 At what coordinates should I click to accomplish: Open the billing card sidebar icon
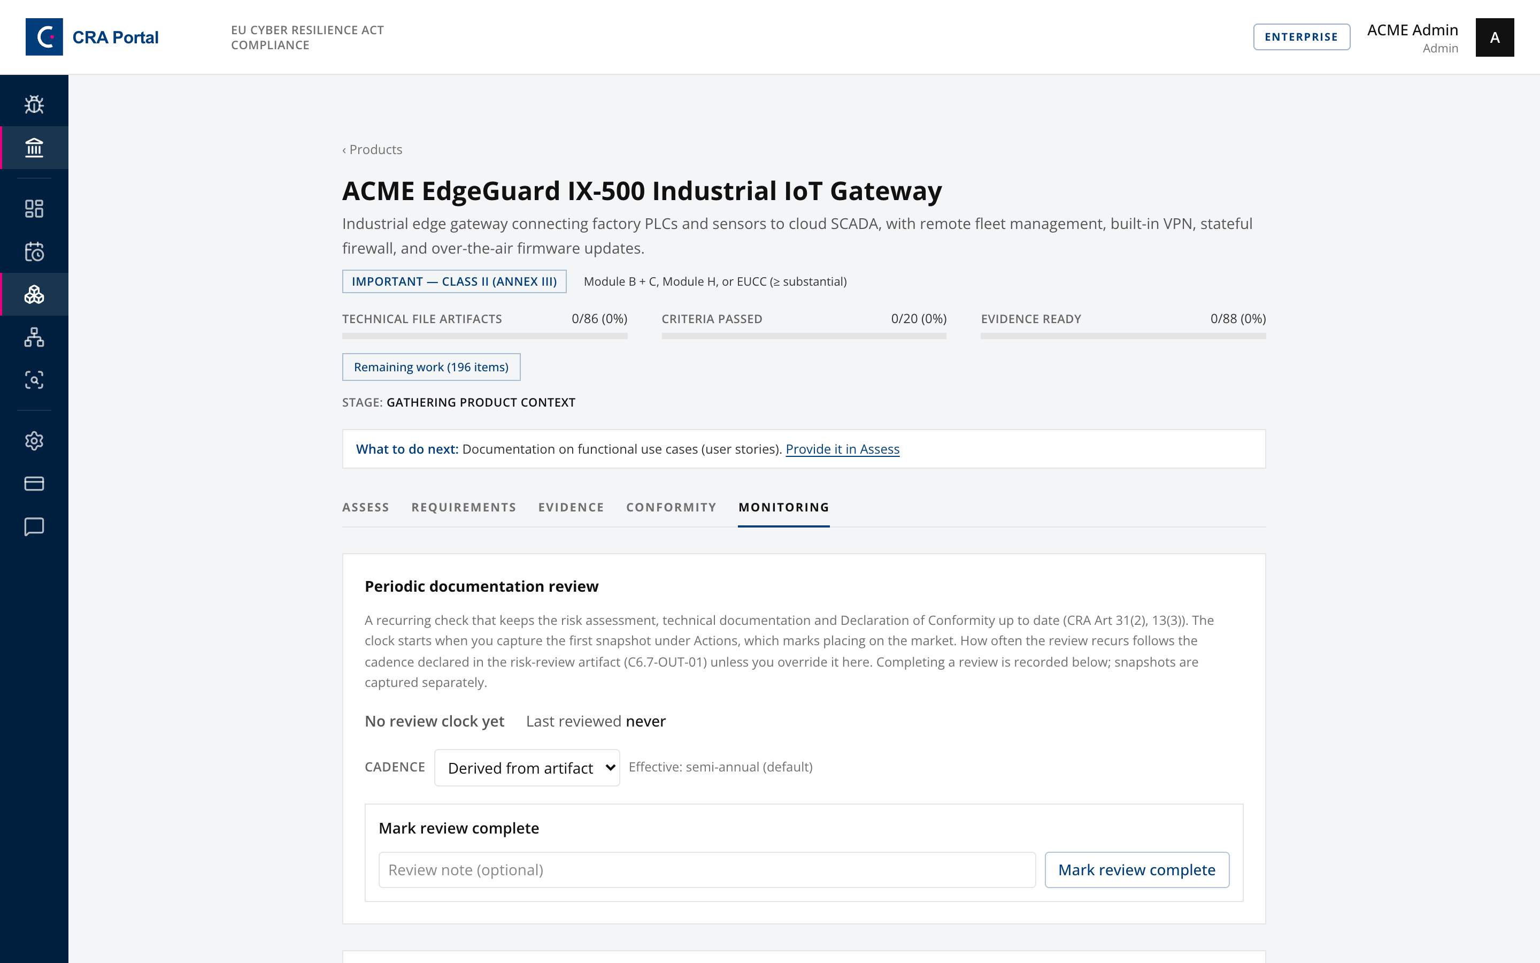click(x=34, y=484)
